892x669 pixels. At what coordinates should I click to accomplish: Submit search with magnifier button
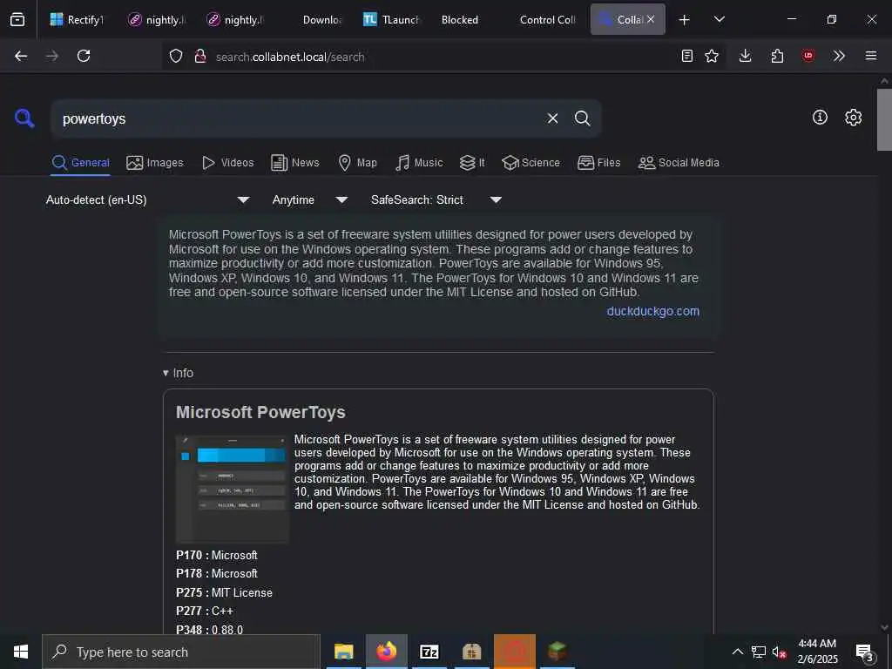583,118
